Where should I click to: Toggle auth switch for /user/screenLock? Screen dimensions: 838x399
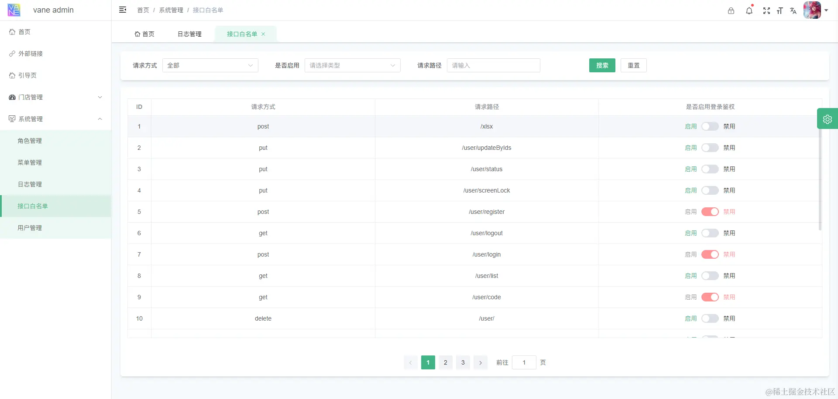[x=710, y=190]
